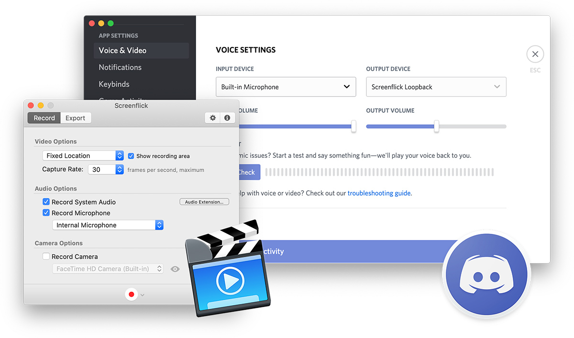Click the mic test level meter bars

click(379, 172)
